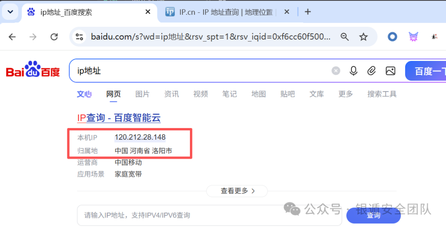View site information icon in address bar
Screen dimensions: 446x227
pyautogui.click(x=79, y=37)
